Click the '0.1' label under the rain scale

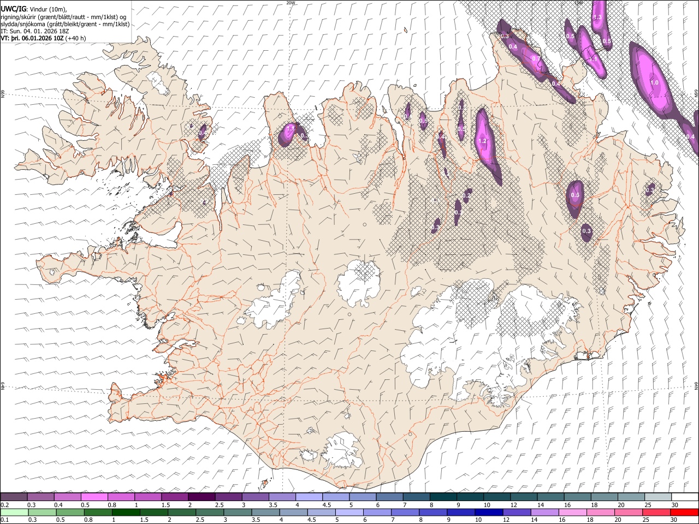4,520
